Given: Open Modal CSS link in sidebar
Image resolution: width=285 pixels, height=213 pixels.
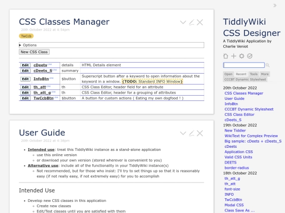Looking at the screenshot, I should coord(234,205).
